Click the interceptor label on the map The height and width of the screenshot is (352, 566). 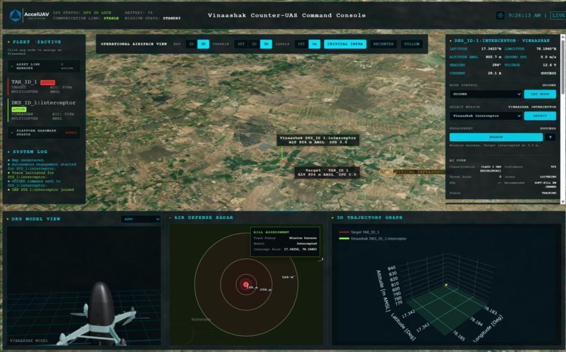[x=317, y=140]
